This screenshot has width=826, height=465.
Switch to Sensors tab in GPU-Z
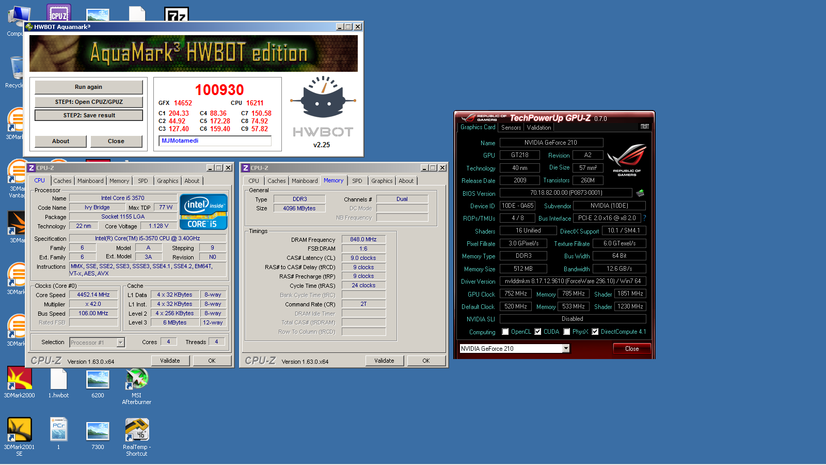(x=511, y=128)
